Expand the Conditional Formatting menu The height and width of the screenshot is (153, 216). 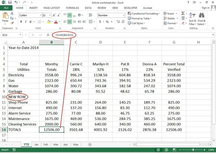144,14
